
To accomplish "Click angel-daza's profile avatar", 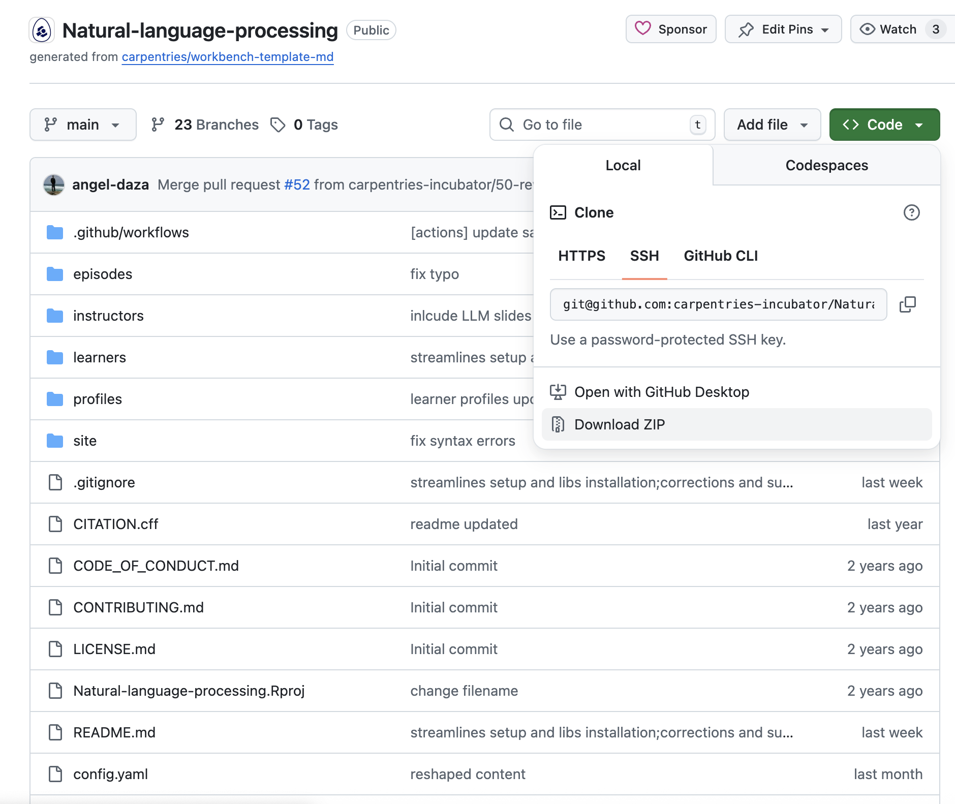I will [54, 184].
